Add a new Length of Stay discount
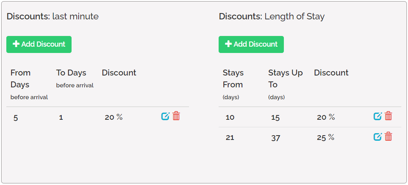Screen dimensions: 408x185 coord(251,44)
